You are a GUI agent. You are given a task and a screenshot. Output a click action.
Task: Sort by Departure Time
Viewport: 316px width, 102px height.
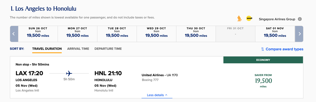coord(108,49)
